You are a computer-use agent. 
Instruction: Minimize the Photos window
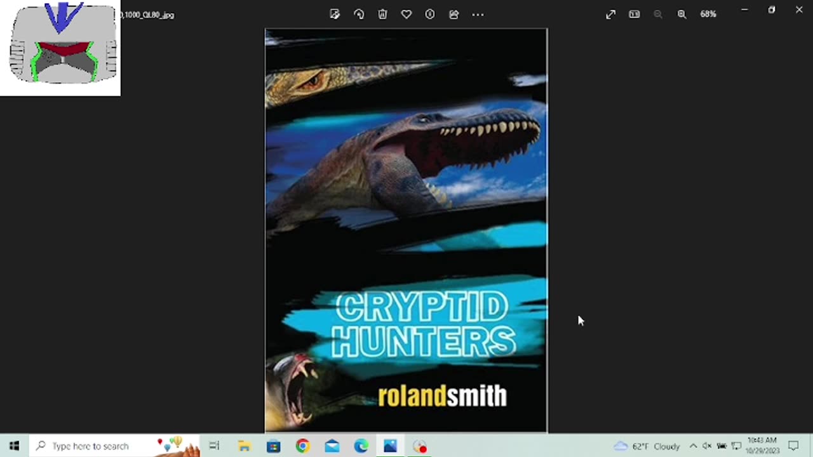click(744, 10)
